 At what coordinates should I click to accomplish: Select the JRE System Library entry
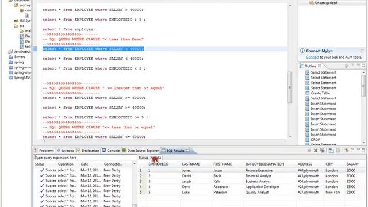22,21
